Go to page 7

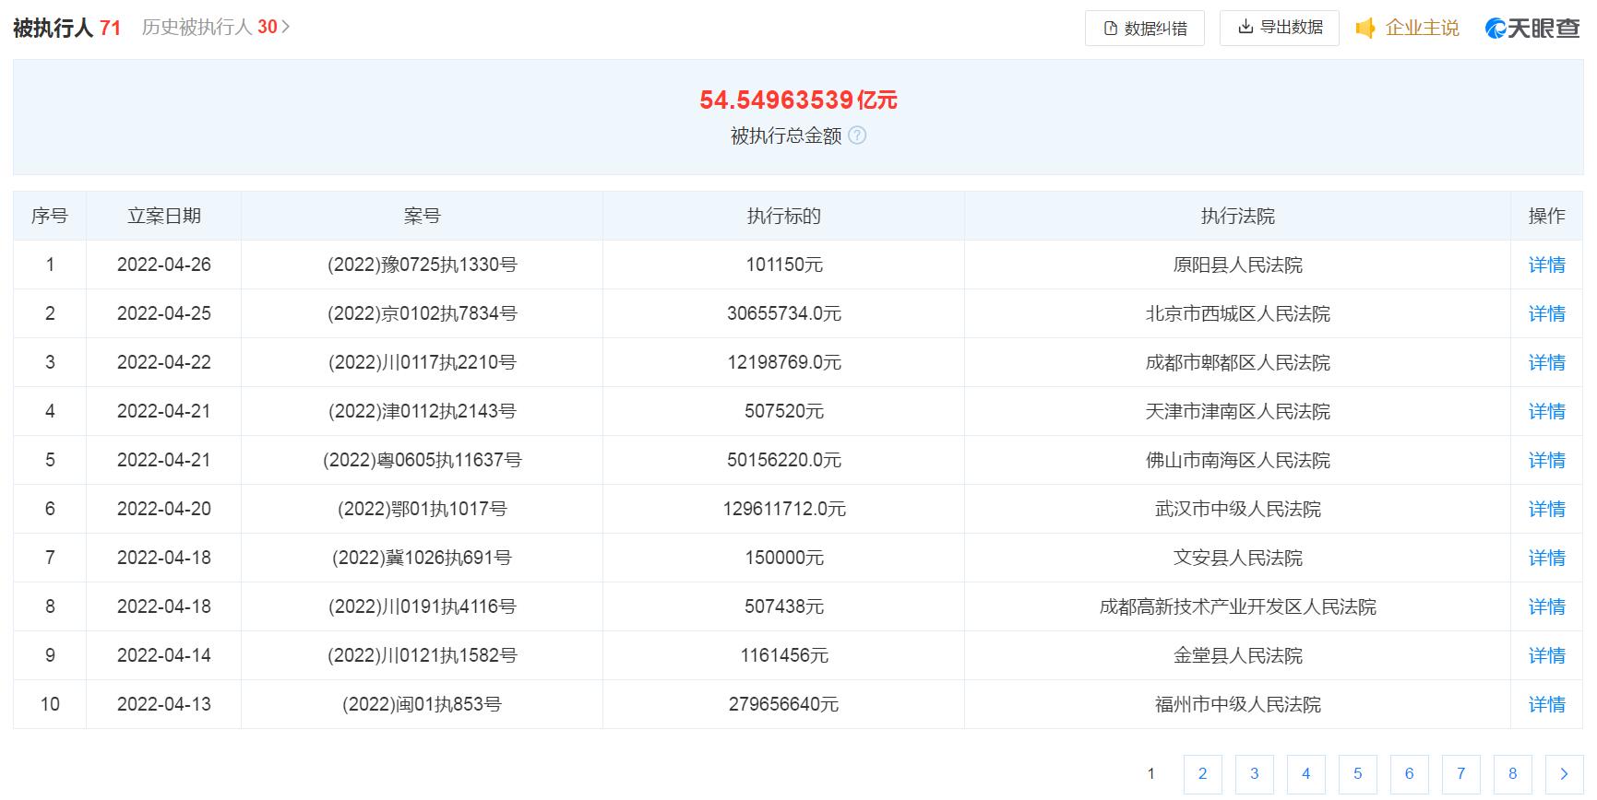pyautogui.click(x=1460, y=774)
